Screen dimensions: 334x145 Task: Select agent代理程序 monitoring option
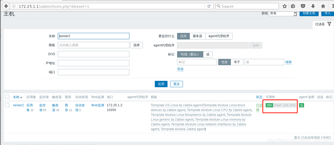pos(219,36)
